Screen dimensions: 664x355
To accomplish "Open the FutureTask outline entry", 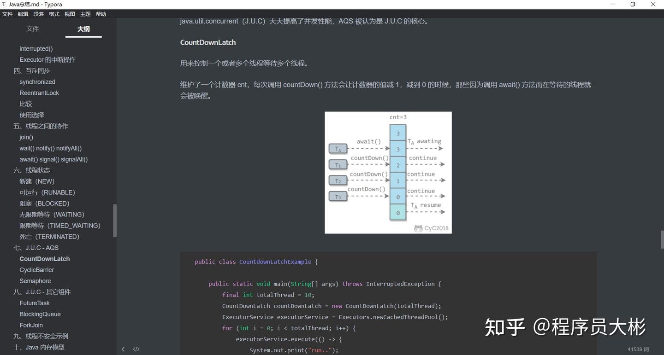I will (x=34, y=303).
